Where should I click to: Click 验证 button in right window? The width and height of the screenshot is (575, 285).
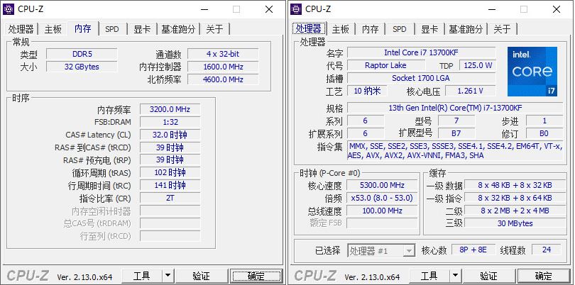[488, 276]
